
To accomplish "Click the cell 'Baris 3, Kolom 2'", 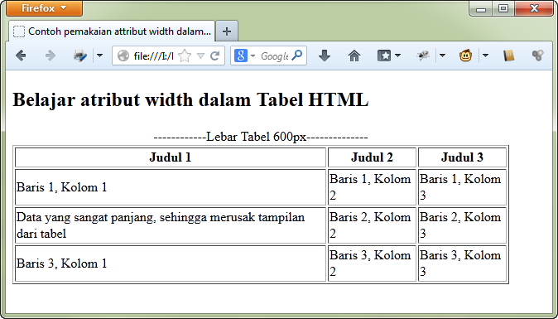I will pyautogui.click(x=372, y=263).
